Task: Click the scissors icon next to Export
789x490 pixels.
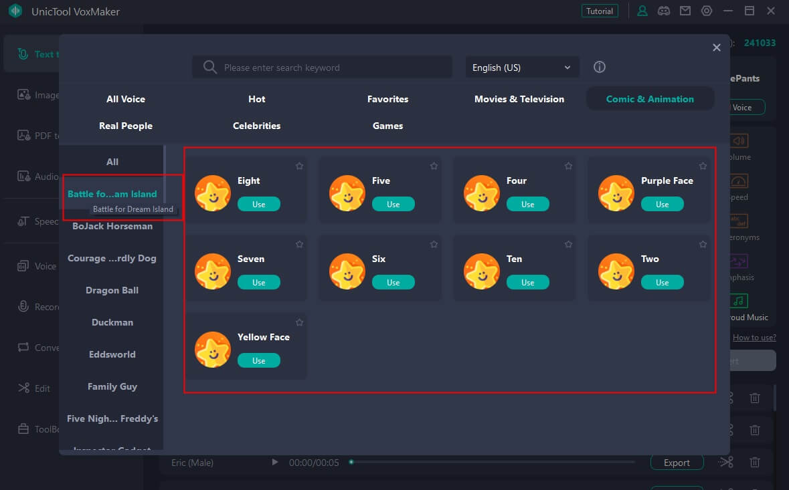Action: pyautogui.click(x=727, y=463)
